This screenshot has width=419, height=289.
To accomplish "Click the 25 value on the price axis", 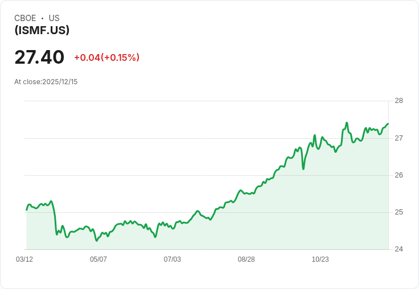I will pos(399,212).
